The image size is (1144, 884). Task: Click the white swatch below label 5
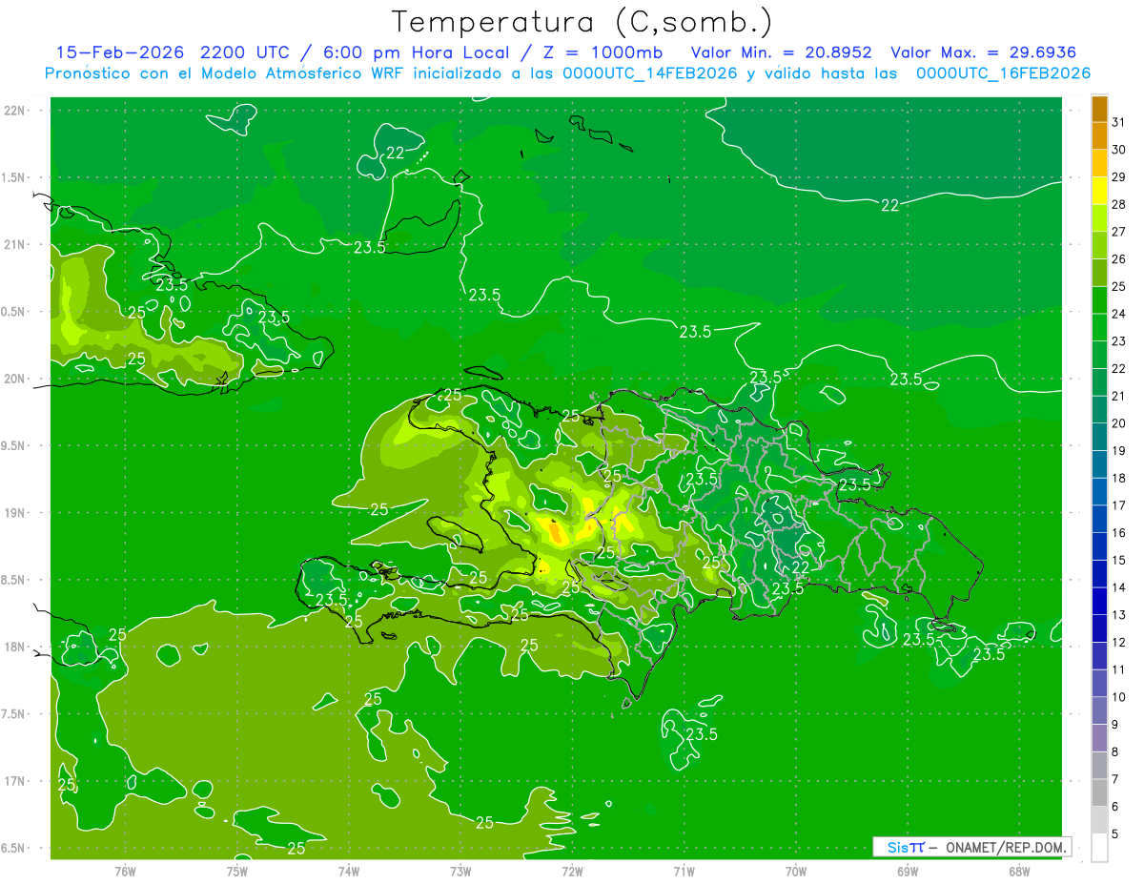(1099, 848)
